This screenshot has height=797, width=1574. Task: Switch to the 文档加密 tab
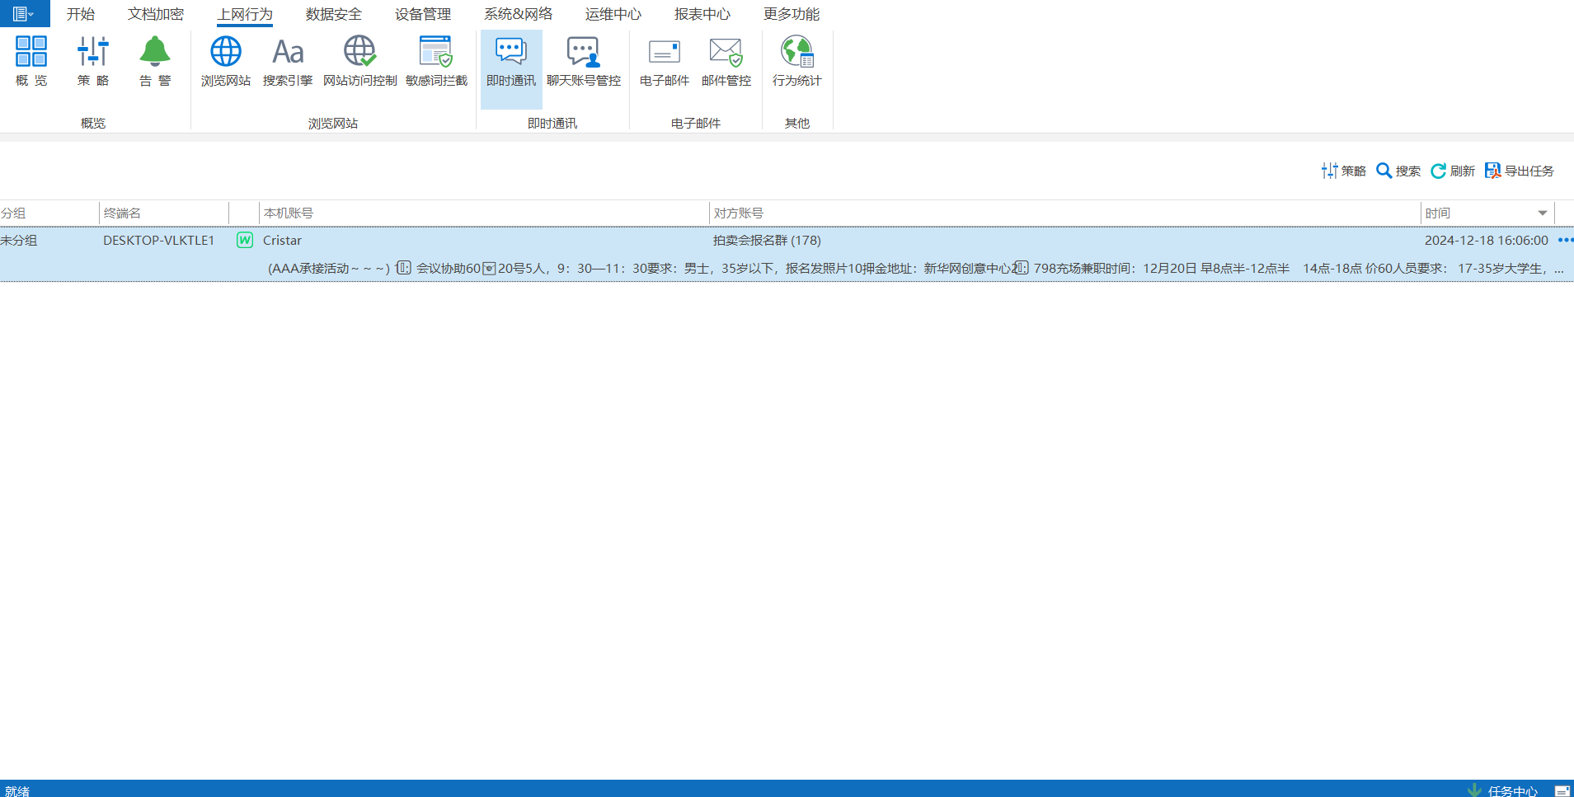click(156, 14)
